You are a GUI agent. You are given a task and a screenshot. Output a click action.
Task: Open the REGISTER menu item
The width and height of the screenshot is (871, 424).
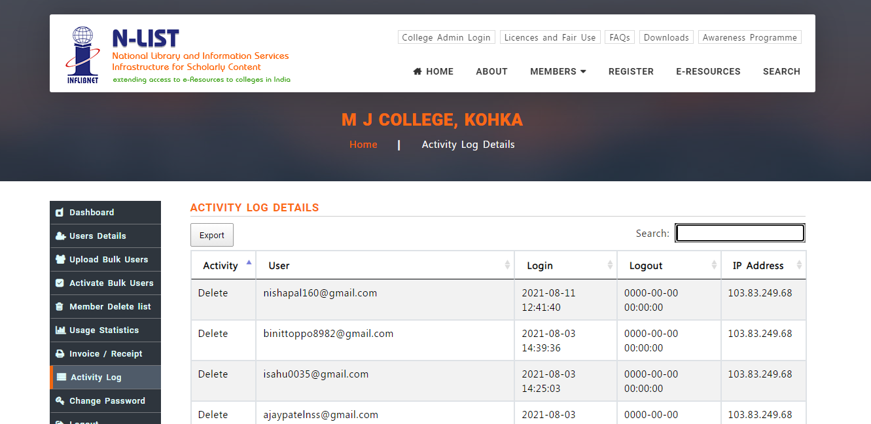point(631,71)
